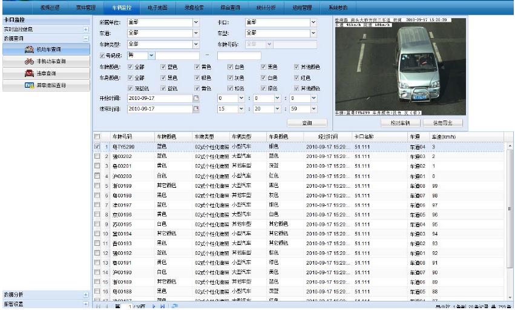Screen dimensions: 515x310
Task: Click the 查询 search button
Action: click(307, 123)
